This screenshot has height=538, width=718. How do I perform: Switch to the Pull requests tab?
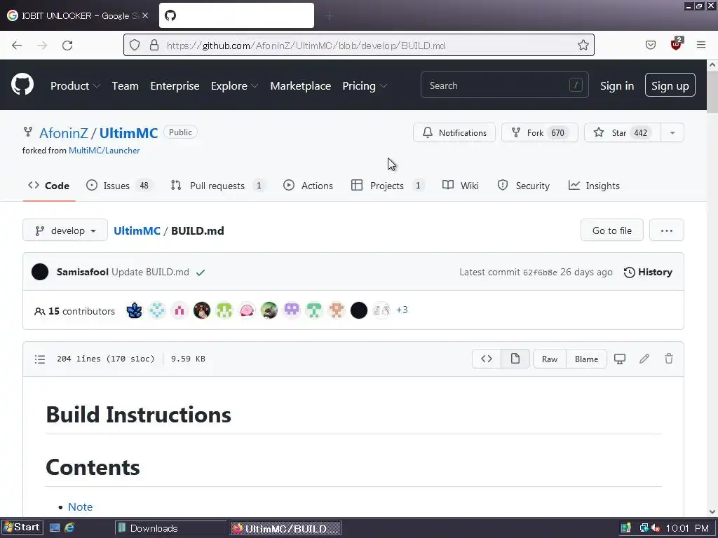point(217,186)
